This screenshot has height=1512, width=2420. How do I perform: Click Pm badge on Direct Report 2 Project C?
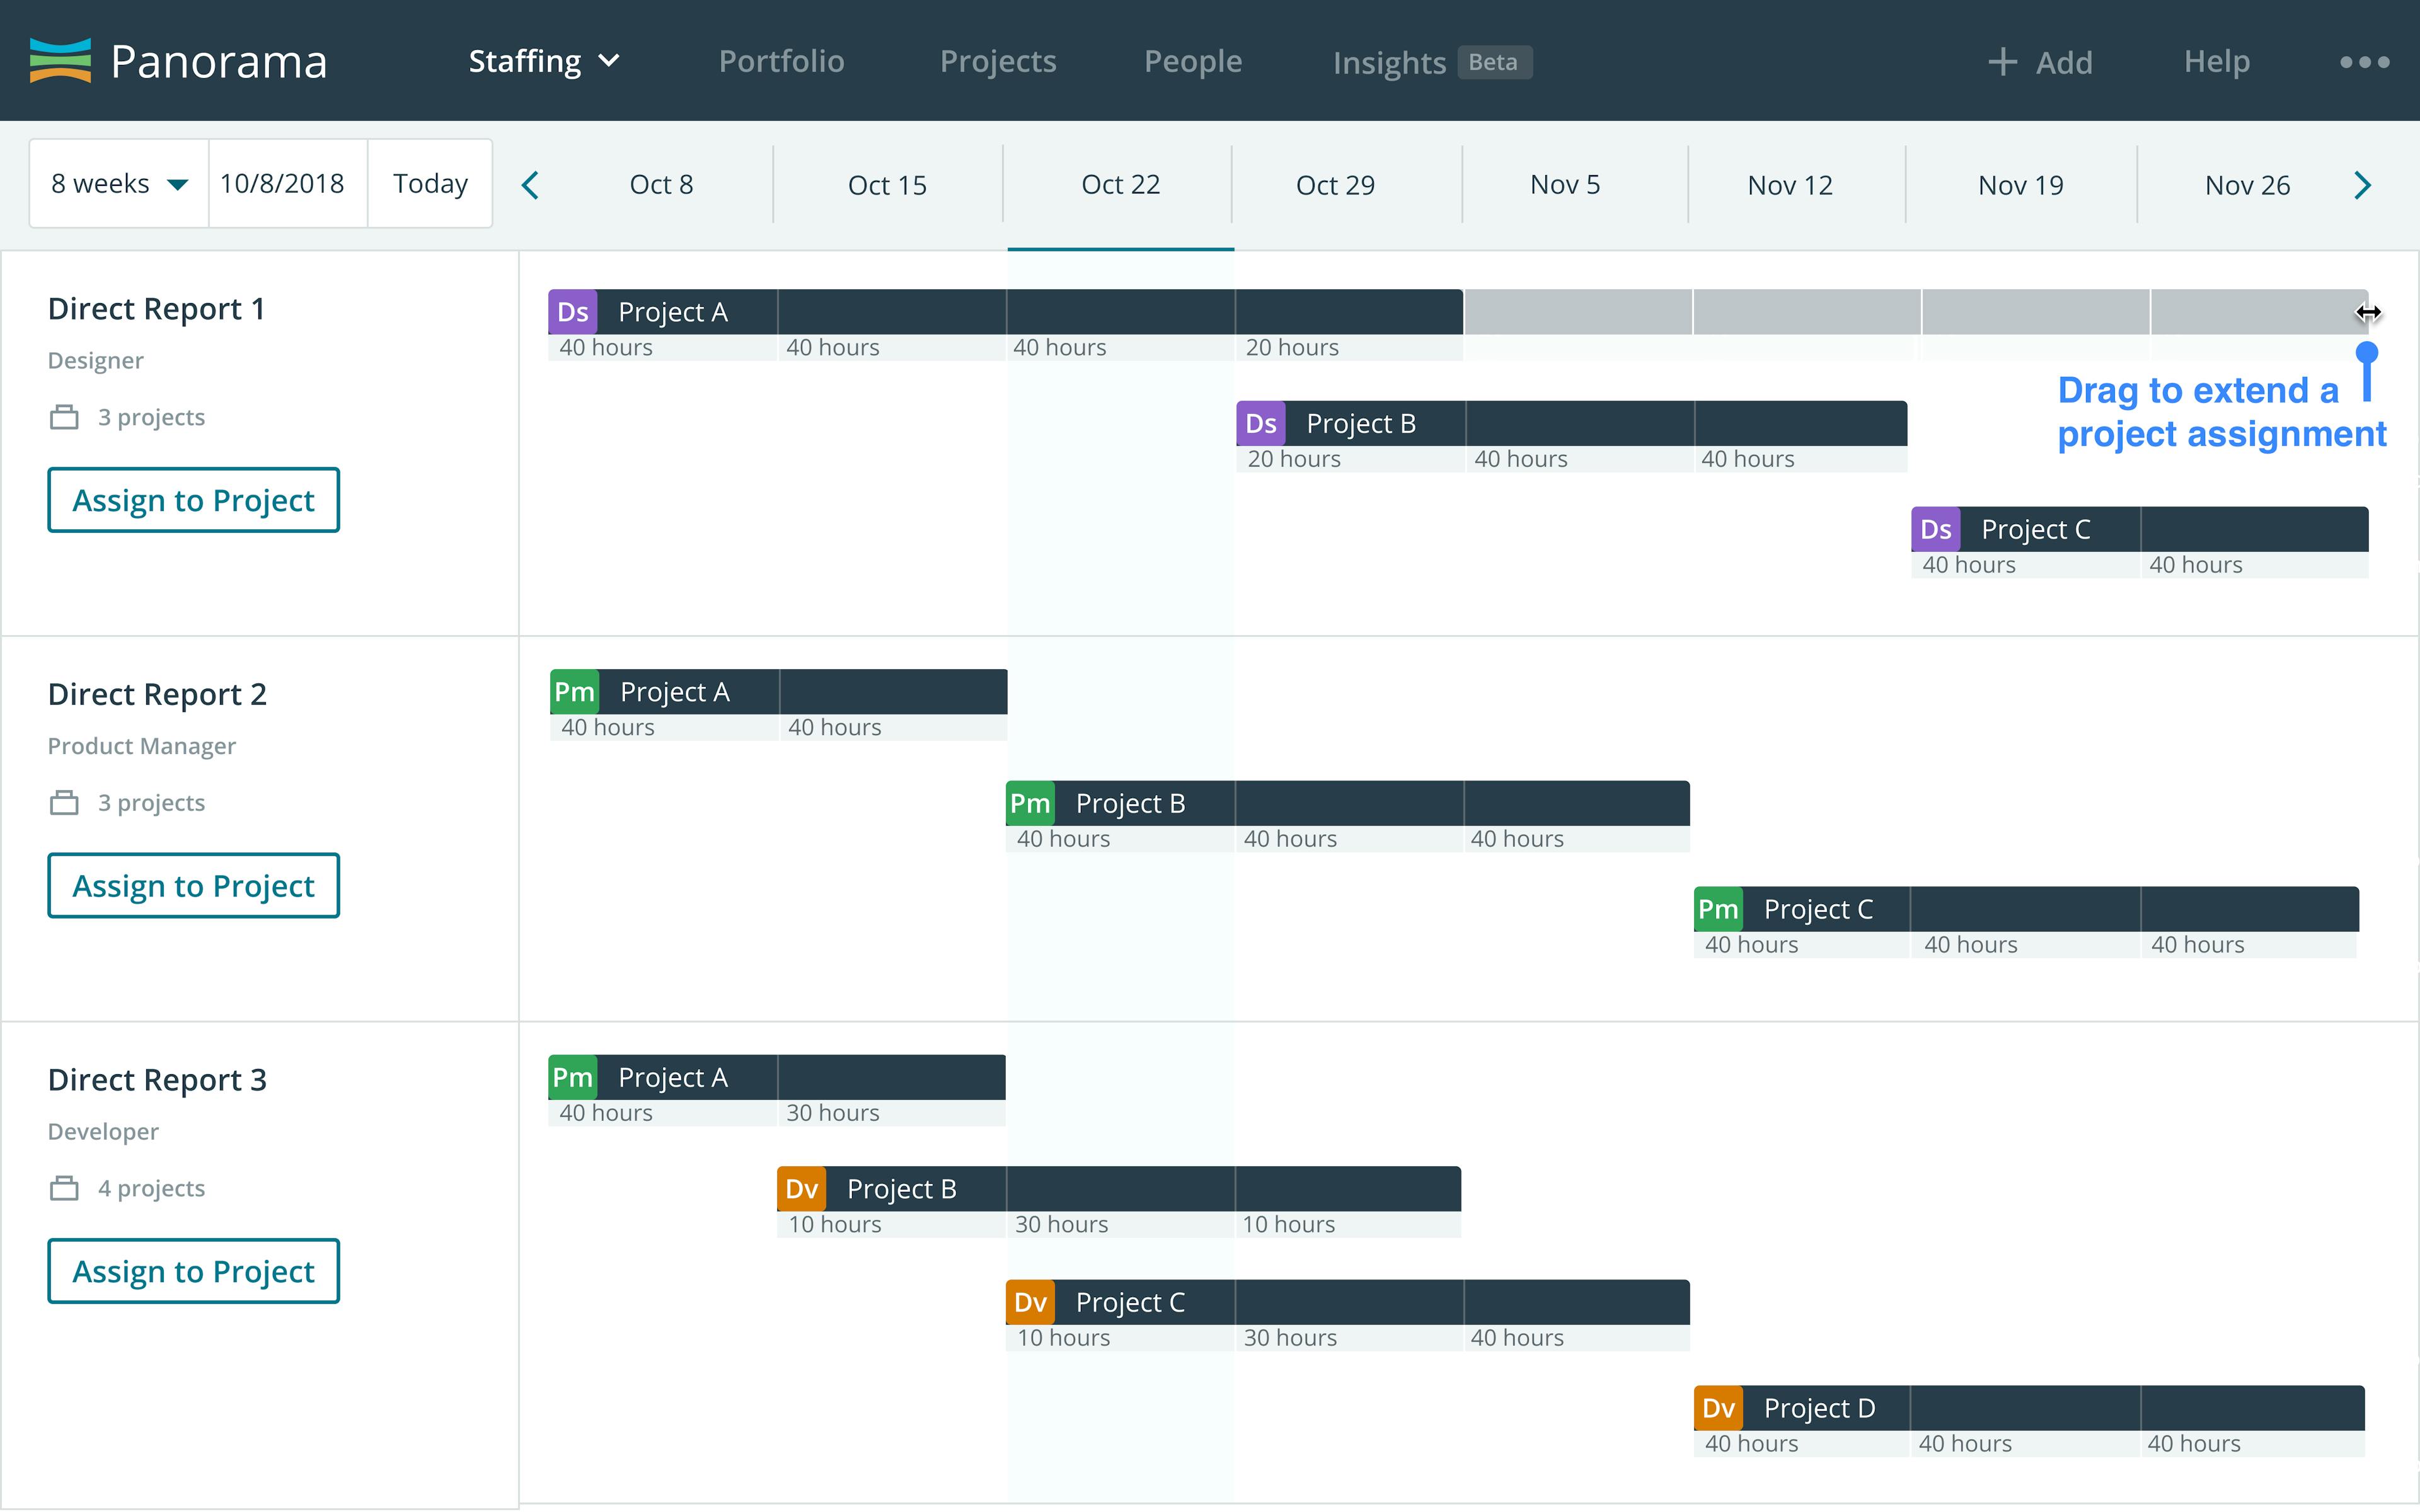(x=1718, y=909)
